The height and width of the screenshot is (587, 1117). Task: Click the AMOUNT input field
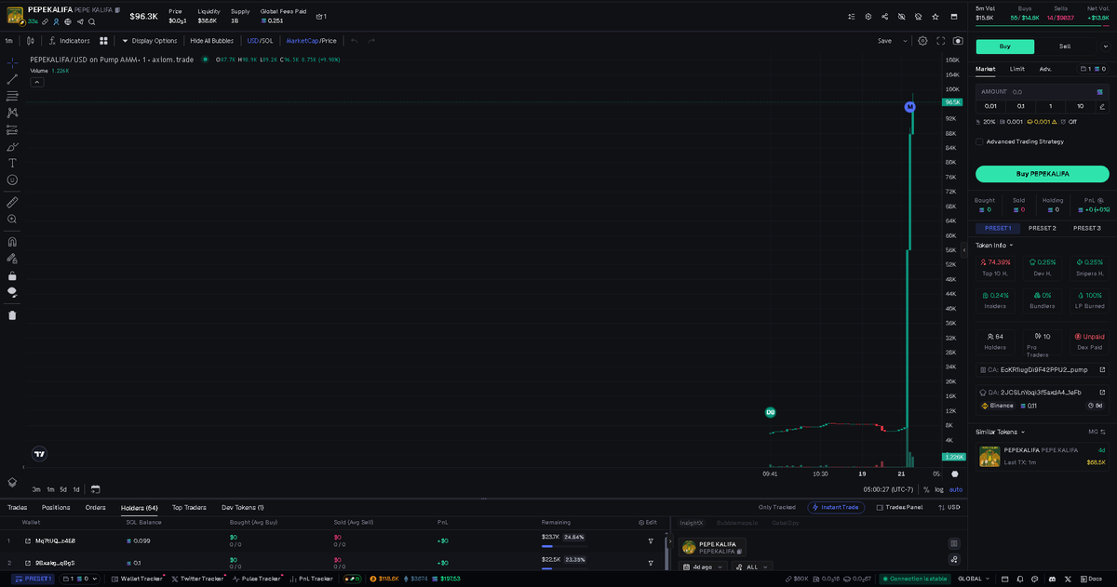(x=1043, y=91)
